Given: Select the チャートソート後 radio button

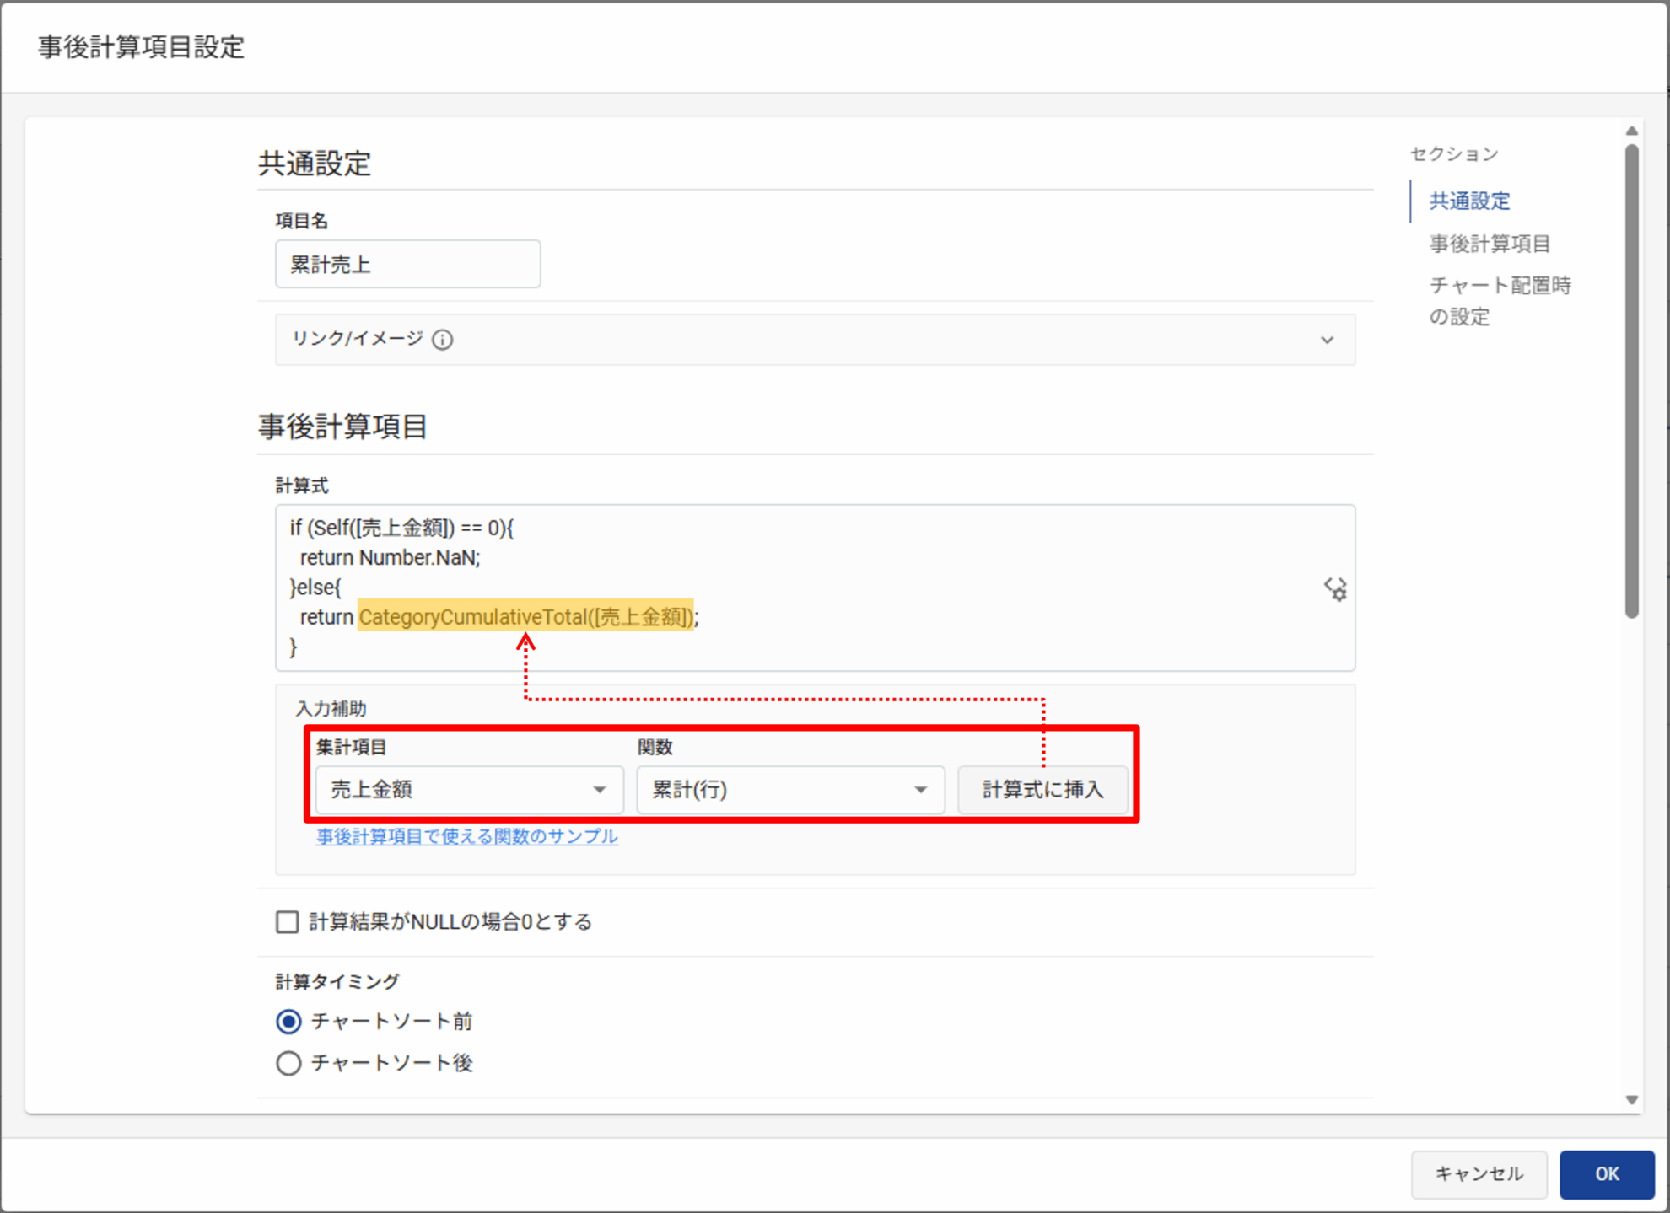Looking at the screenshot, I should [x=288, y=1063].
